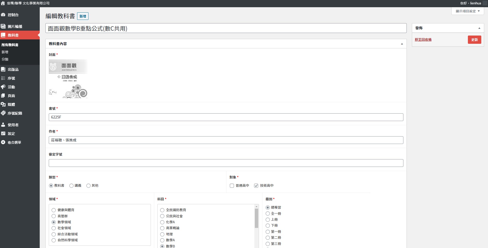Click the 圖片輪播 slideshow icon

[x=3, y=26]
